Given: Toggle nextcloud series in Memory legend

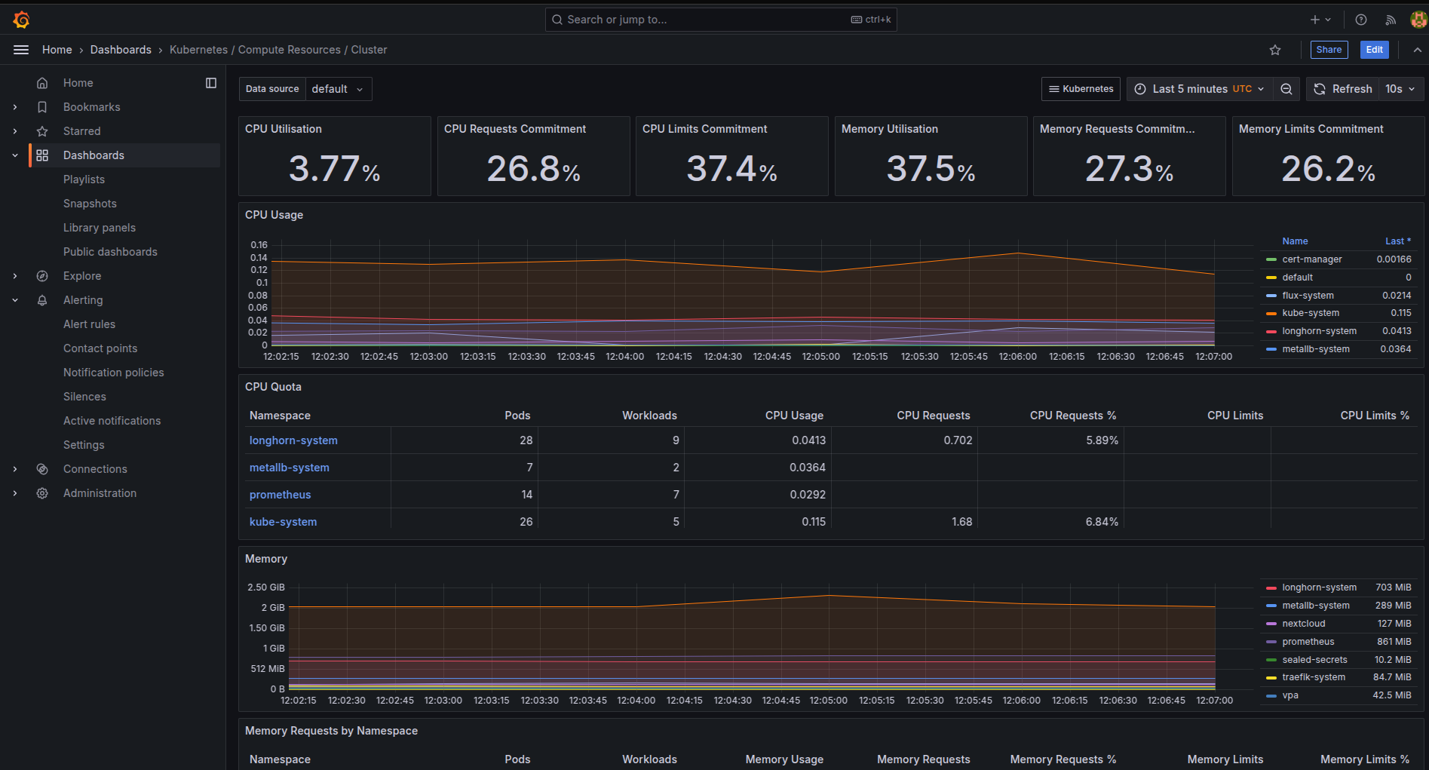Looking at the screenshot, I should pos(1303,624).
